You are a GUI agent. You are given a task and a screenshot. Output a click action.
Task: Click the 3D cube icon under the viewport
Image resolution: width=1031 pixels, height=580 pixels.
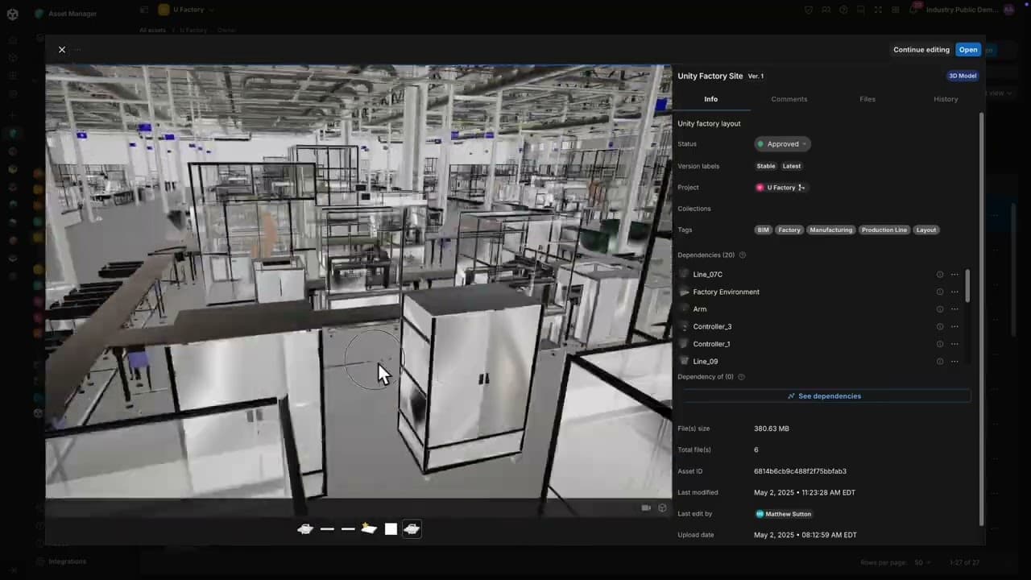(x=662, y=507)
